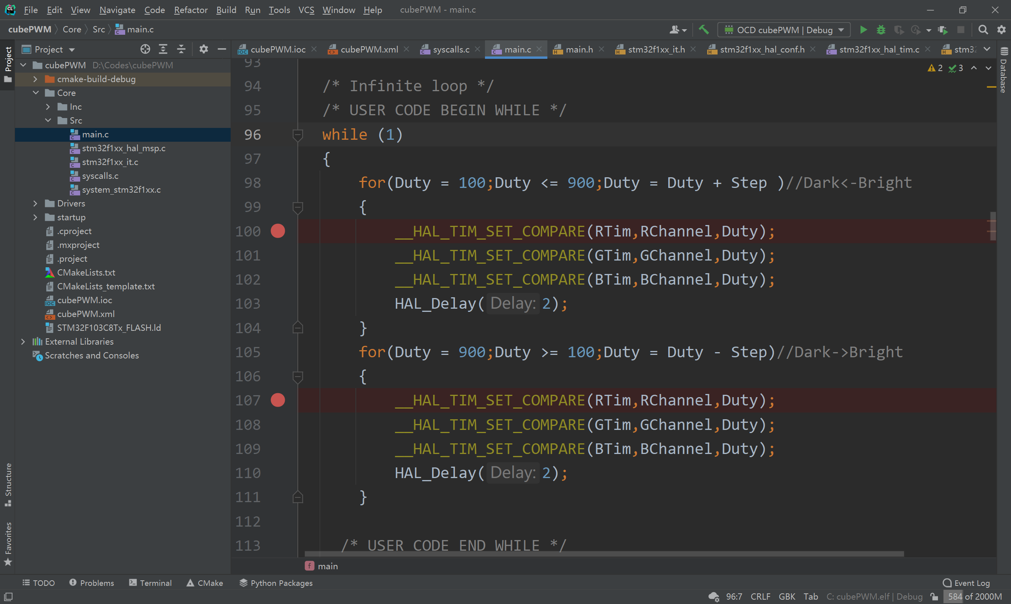
Task: Remove breakpoint on line 107
Action: pos(278,401)
